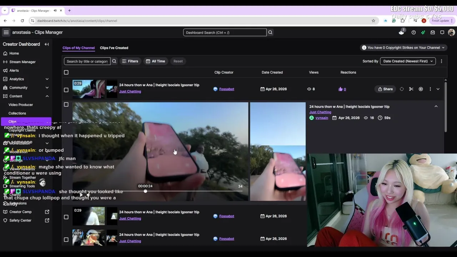The width and height of the screenshot is (457, 257).
Task: Open Fossabot creator link on first clip
Action: click(227, 89)
